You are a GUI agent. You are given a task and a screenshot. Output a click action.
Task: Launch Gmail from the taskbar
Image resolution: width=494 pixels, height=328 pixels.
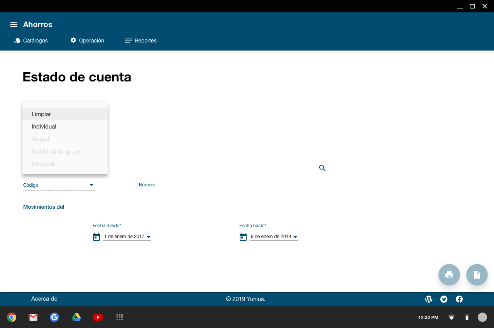[x=33, y=317]
